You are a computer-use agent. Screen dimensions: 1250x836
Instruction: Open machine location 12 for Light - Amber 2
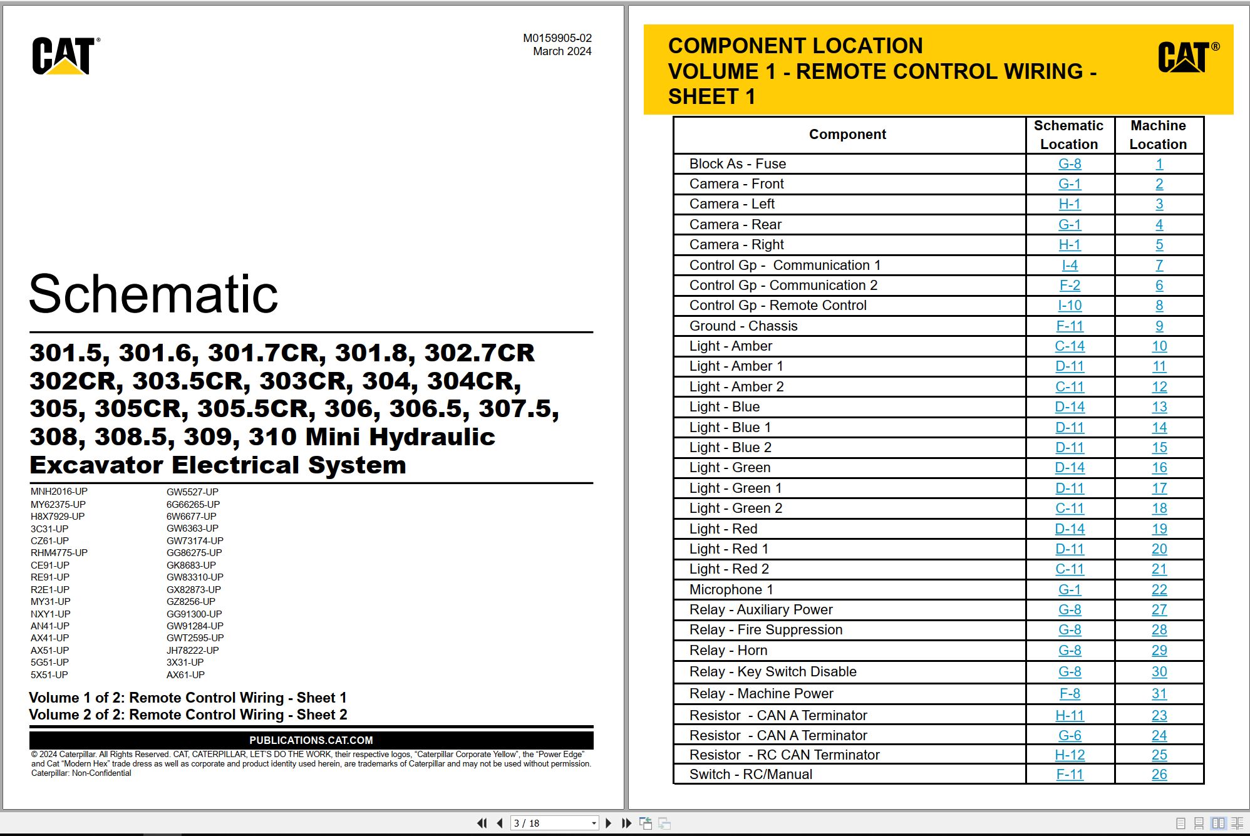click(x=1159, y=386)
